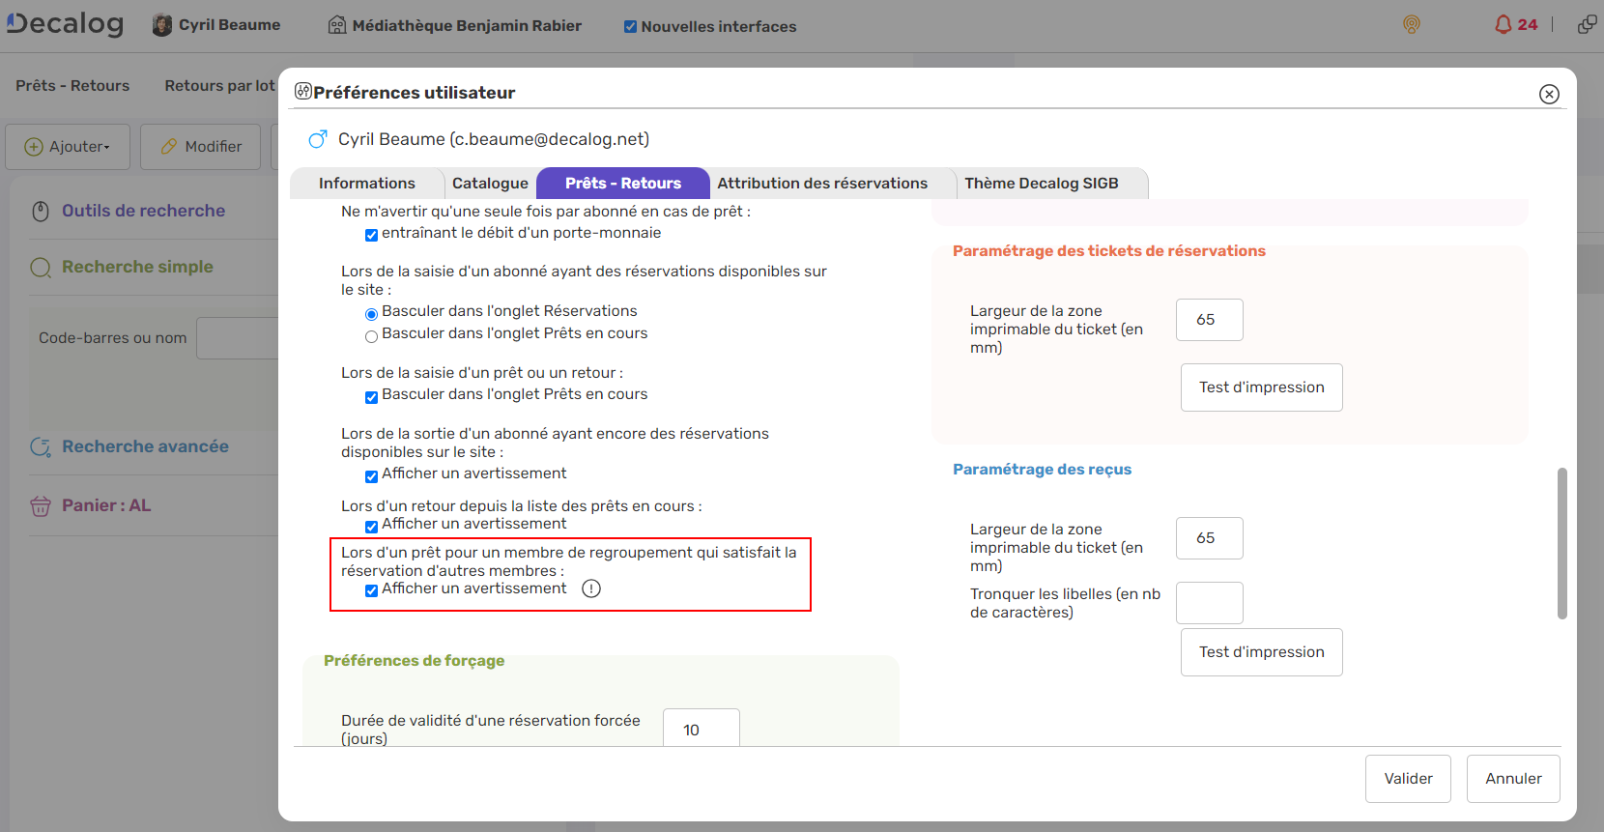Image resolution: width=1604 pixels, height=832 pixels.
Task: Click Test d'impression under Paramétrage des reçus
Action: point(1261,652)
